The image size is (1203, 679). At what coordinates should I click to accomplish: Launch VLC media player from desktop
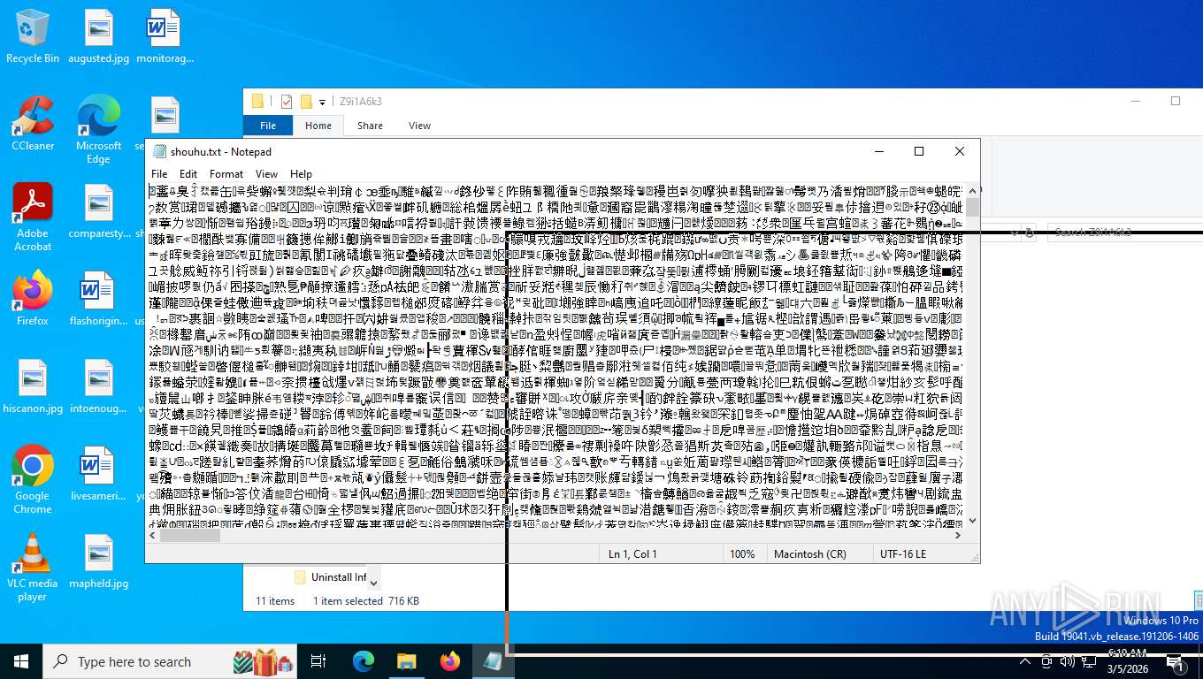tap(33, 568)
